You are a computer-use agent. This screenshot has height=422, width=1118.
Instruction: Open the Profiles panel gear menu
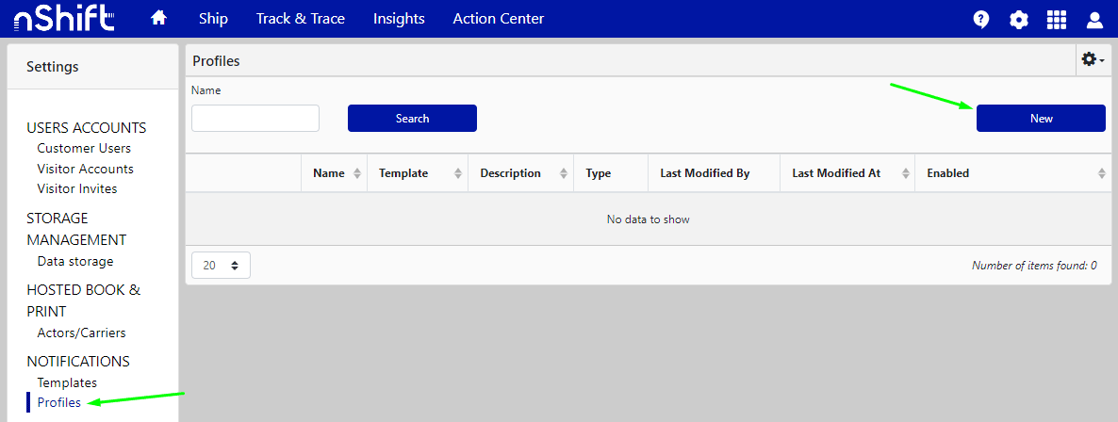(x=1092, y=59)
